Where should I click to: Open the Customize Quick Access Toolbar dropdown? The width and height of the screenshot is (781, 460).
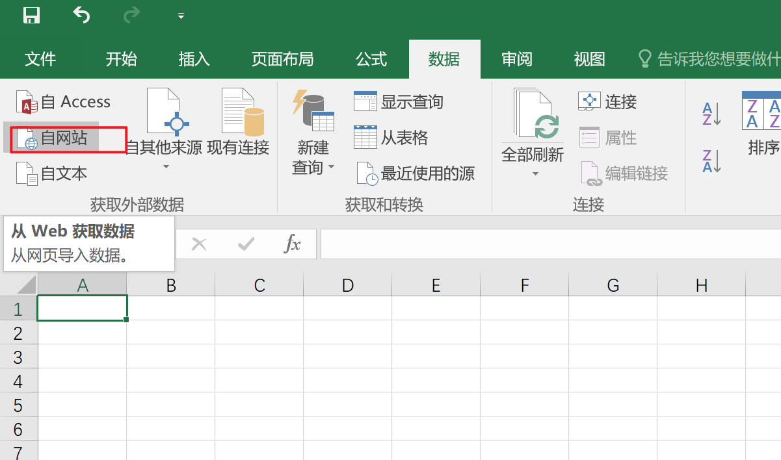pos(181,16)
